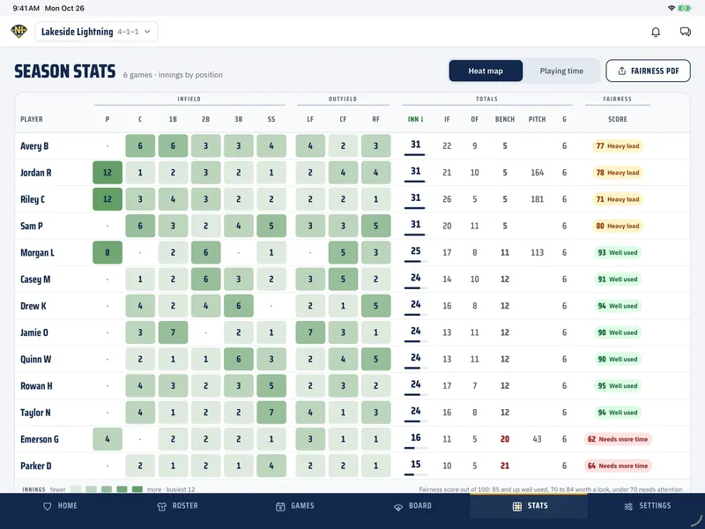
Task: Go to the Games tab
Action: coord(295,506)
